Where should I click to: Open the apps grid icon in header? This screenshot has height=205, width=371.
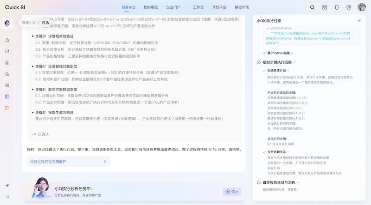click(325, 7)
